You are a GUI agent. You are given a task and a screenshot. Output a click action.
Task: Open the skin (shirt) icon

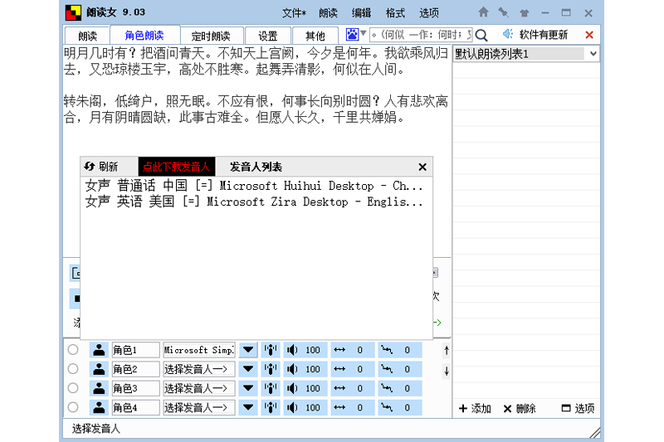click(x=524, y=12)
